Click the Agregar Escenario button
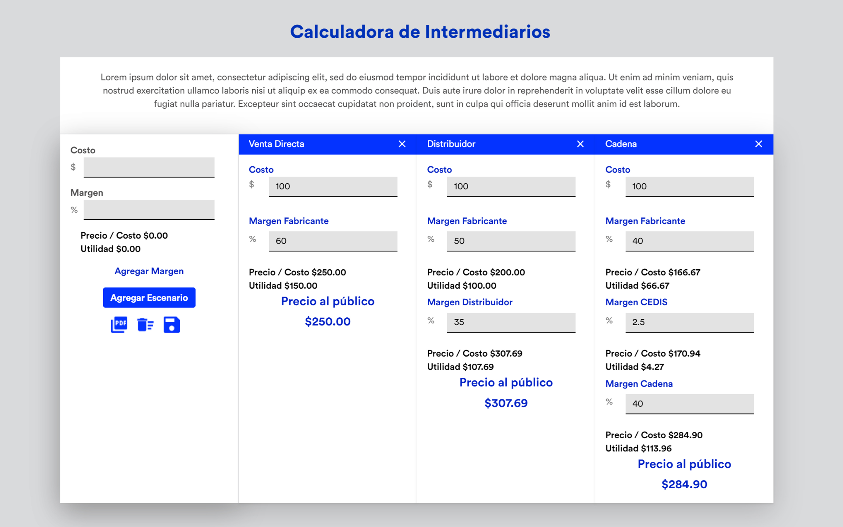 149,298
